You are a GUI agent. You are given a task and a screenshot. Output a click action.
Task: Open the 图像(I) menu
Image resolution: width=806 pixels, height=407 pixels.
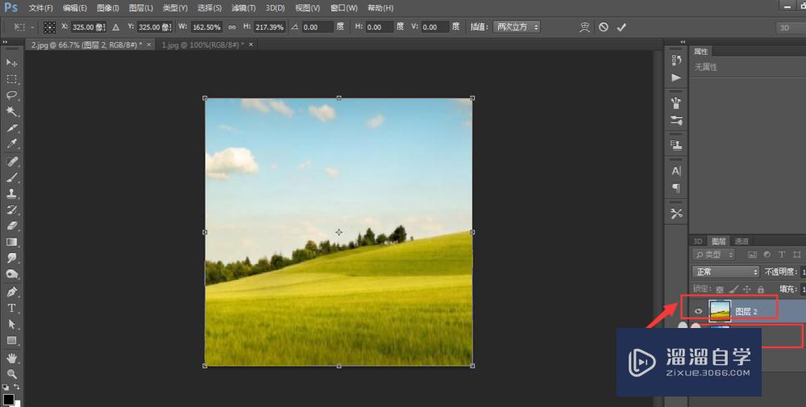point(108,8)
